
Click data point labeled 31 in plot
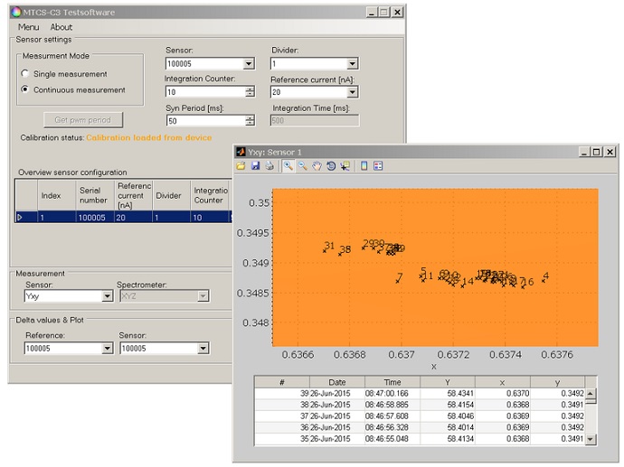point(325,250)
